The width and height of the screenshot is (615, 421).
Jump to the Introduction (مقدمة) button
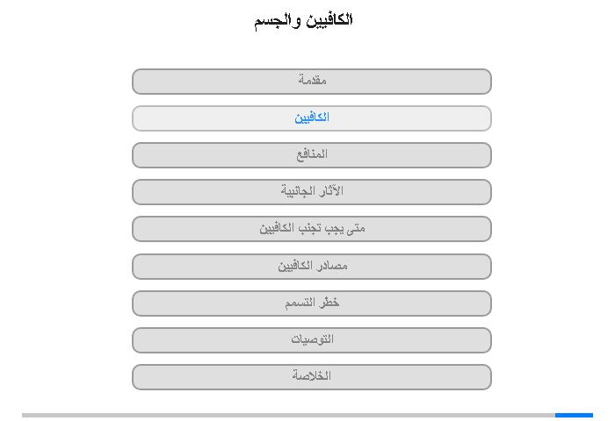click(x=312, y=82)
